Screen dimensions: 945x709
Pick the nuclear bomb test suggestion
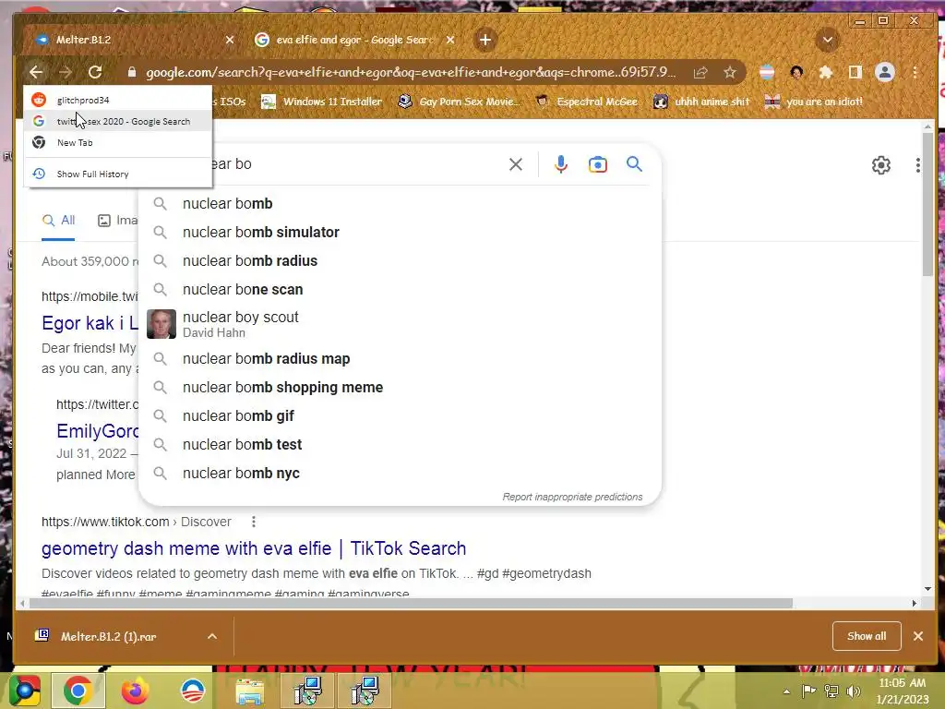pos(401,444)
